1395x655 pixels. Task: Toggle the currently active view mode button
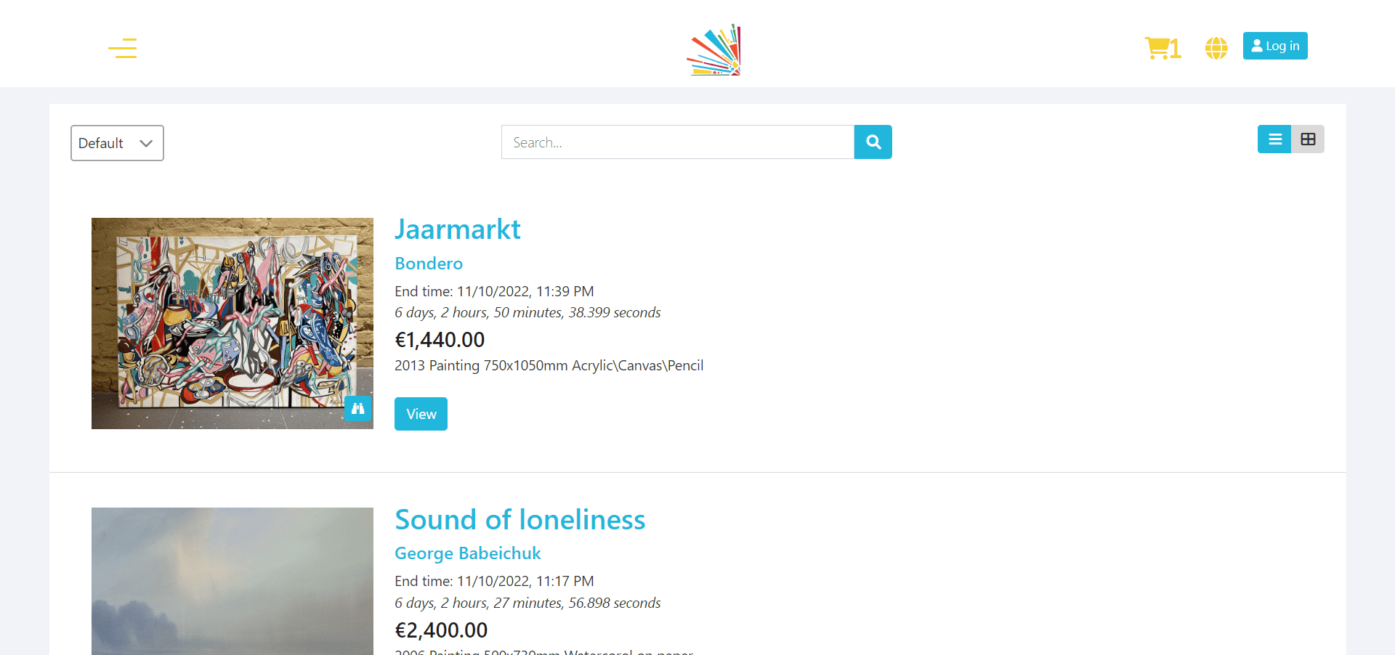coord(1274,139)
